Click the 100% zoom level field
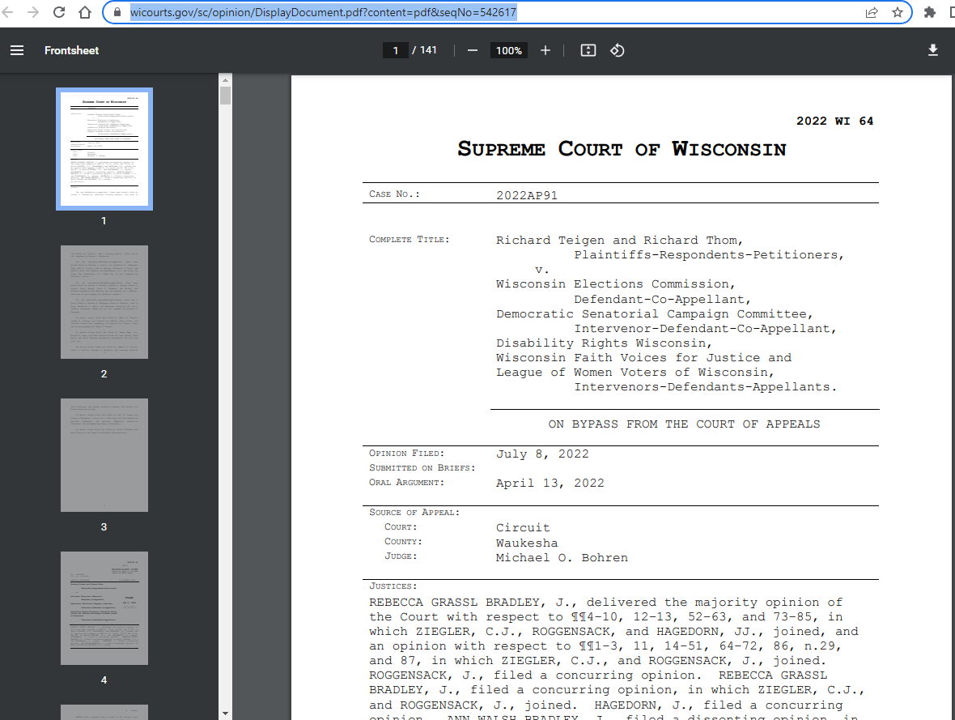Viewport: 955px width, 720px height. 508,50
